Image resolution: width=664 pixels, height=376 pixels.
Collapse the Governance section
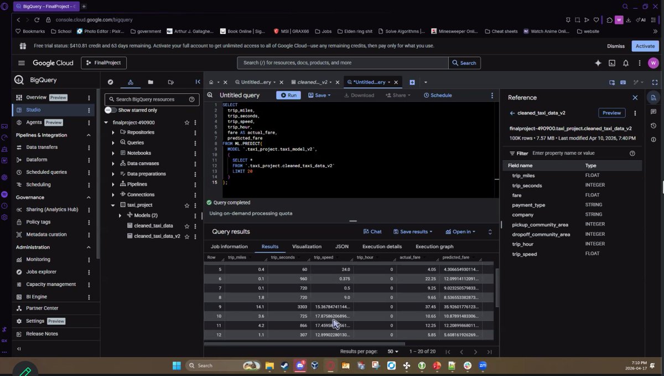tap(89, 197)
